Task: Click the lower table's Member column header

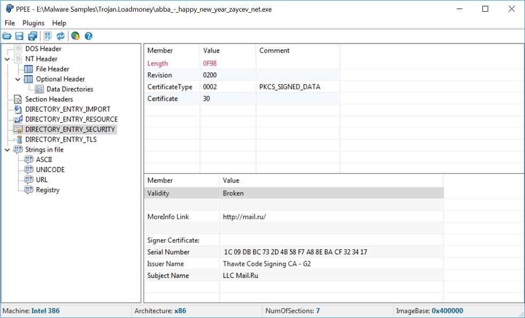Action: (182, 181)
